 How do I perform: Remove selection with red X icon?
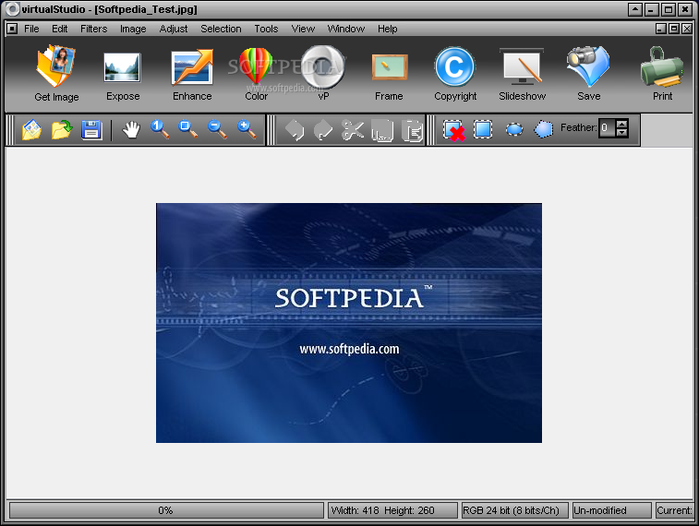tap(454, 130)
